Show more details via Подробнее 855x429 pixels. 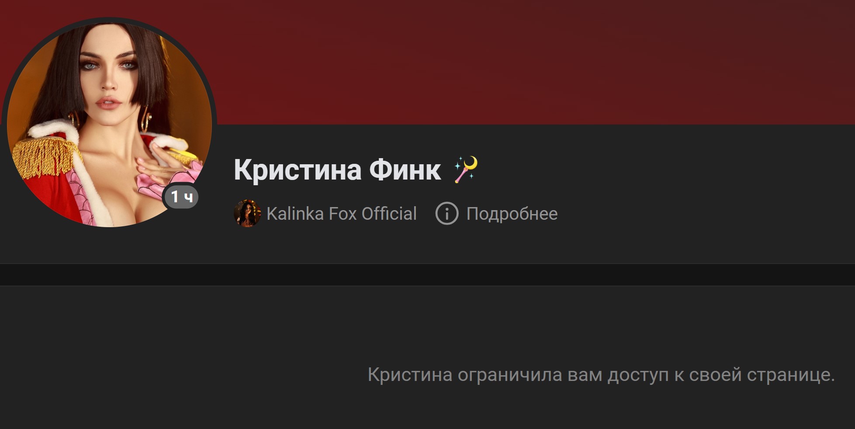coord(512,214)
